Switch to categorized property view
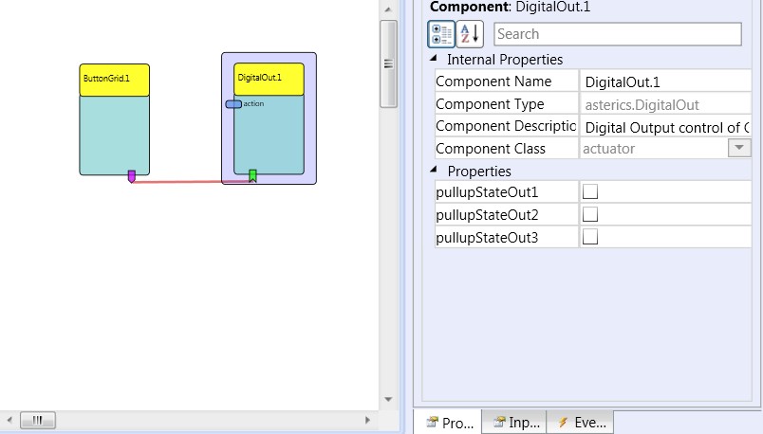Screen dimensions: 763x434 pyautogui.click(x=441, y=34)
